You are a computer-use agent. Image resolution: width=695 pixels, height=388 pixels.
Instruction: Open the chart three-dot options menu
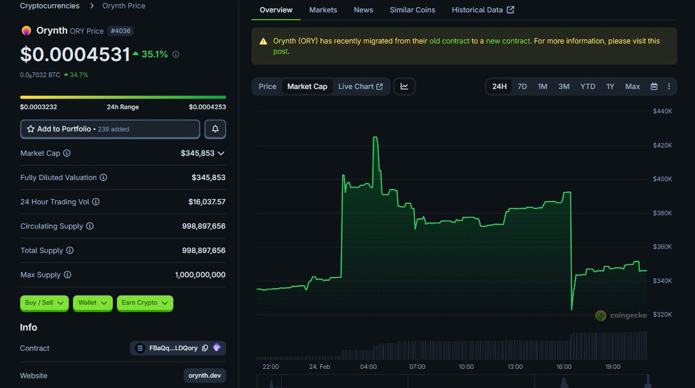coord(669,86)
